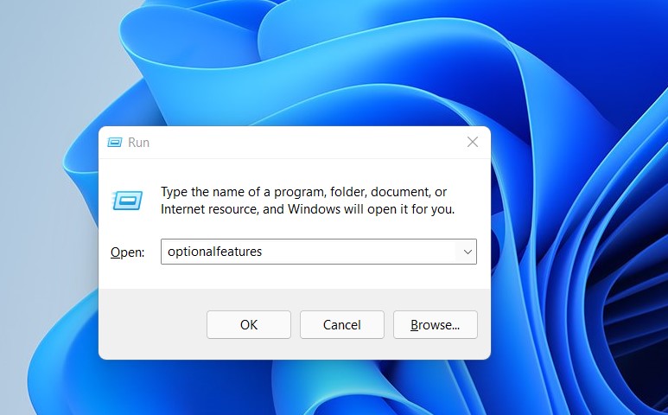Screen dimensions: 668x415
Task: Expand the Open history dropdown arrow
Action: click(x=467, y=252)
